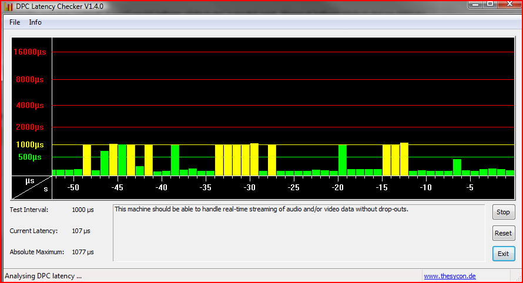Click the 16000µs axis label
The width and height of the screenshot is (523, 283).
[x=30, y=52]
